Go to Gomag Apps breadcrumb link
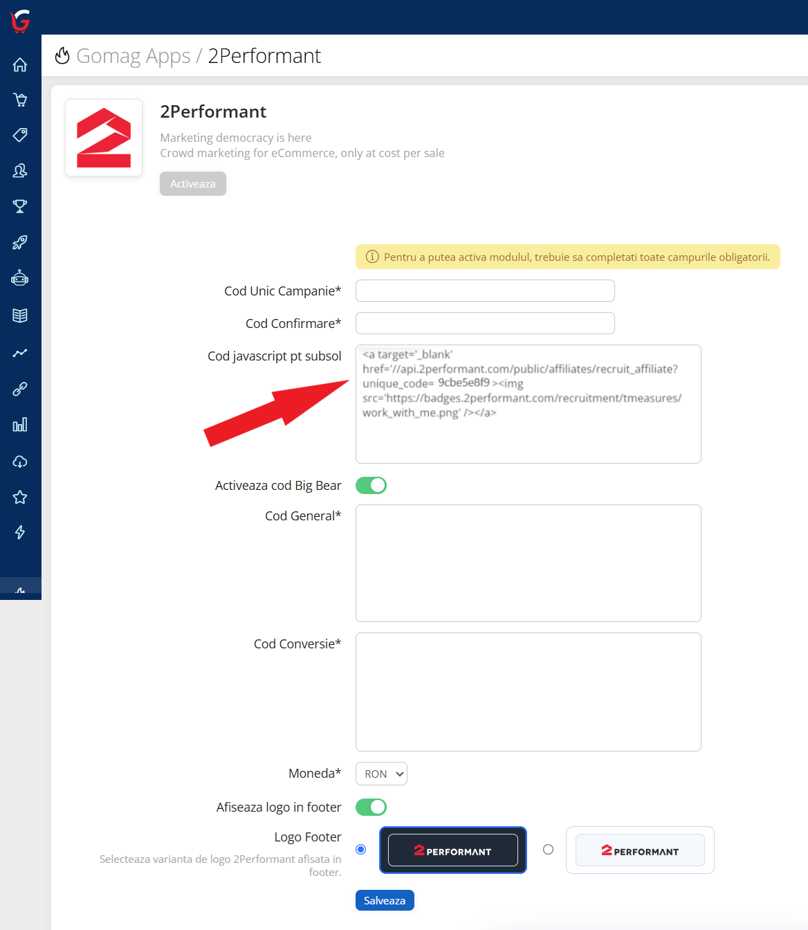This screenshot has width=808, height=930. click(x=133, y=55)
